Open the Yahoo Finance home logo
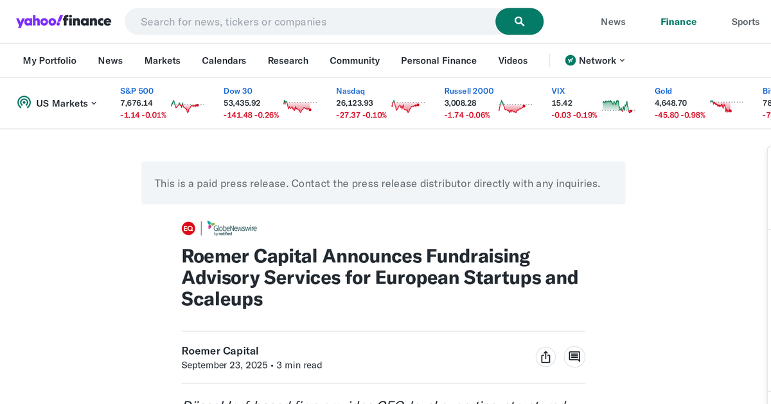Viewport: 771px width, 404px height. click(64, 21)
